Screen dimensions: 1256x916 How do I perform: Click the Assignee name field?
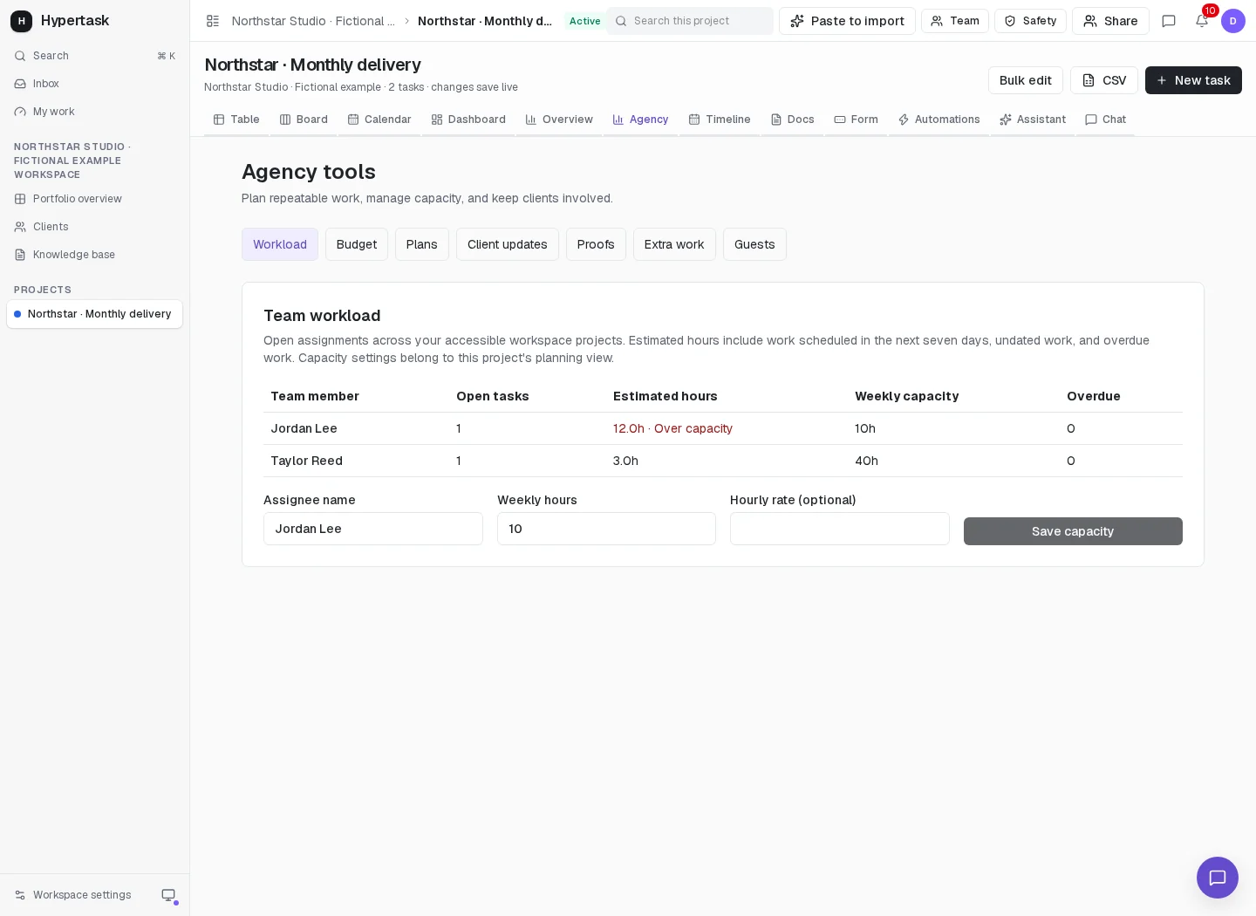(x=373, y=529)
